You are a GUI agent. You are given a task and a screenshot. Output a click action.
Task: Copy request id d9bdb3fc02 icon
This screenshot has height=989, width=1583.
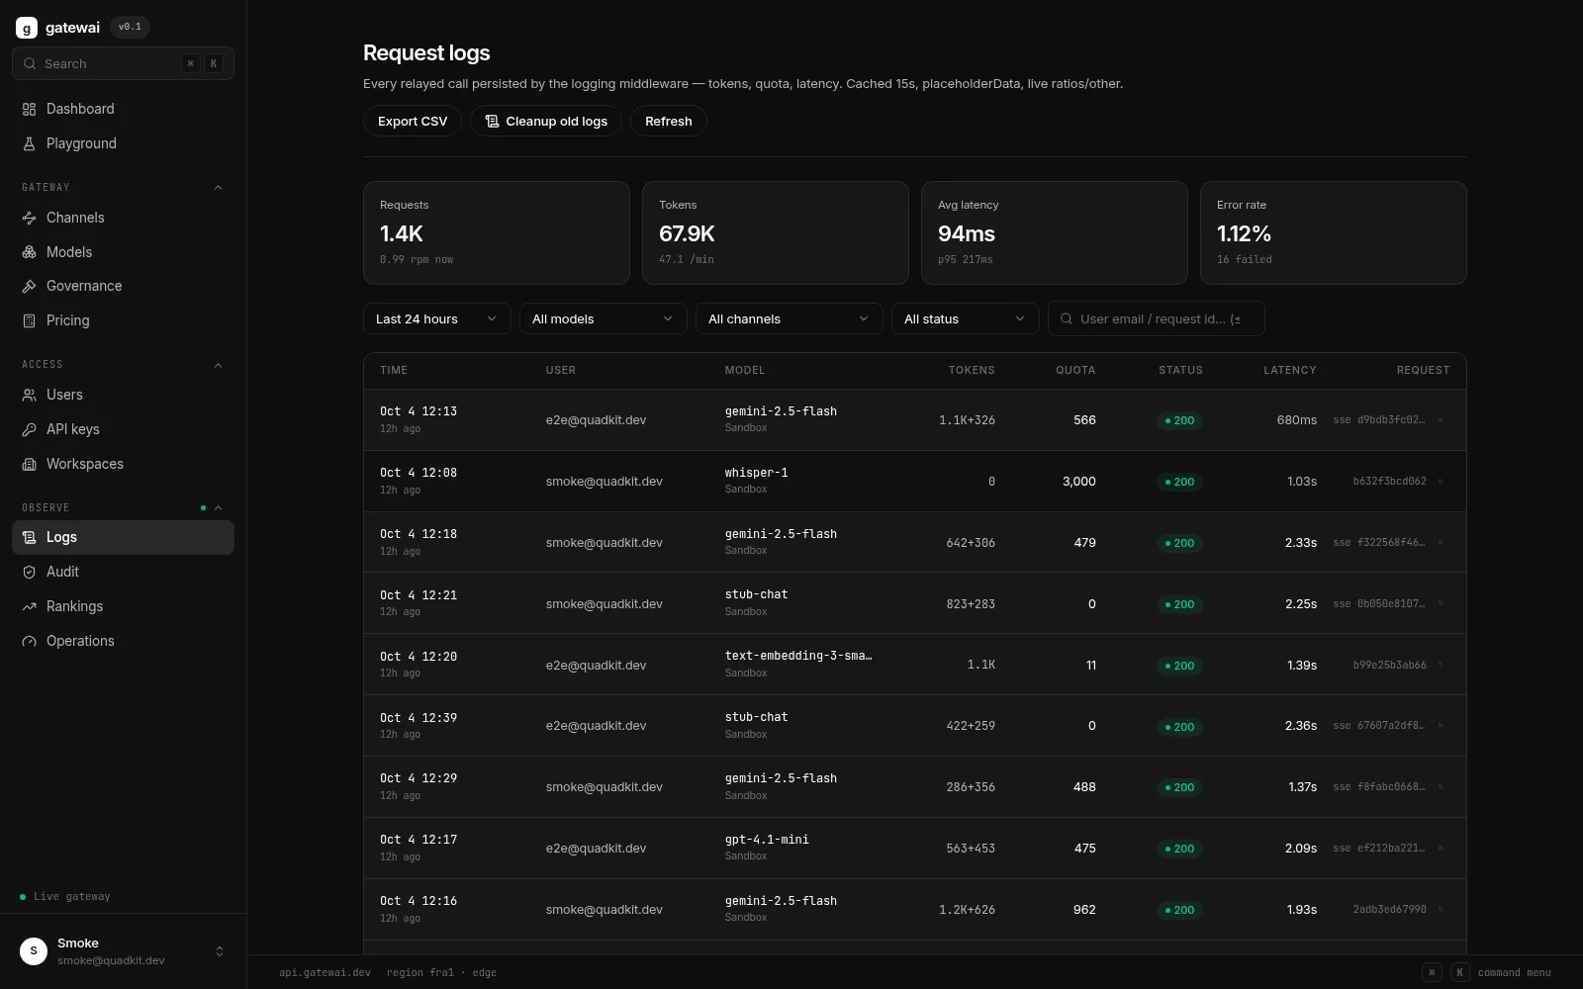tap(1441, 420)
